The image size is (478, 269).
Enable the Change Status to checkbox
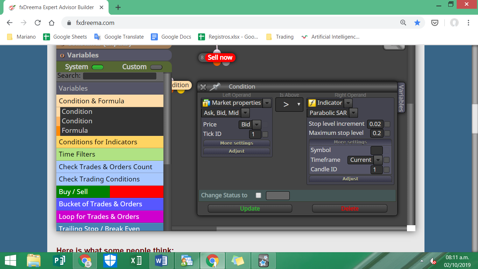coord(258,195)
